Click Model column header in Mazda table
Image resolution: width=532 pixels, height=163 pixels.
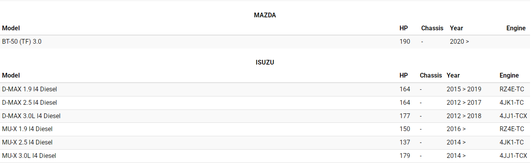click(11, 28)
